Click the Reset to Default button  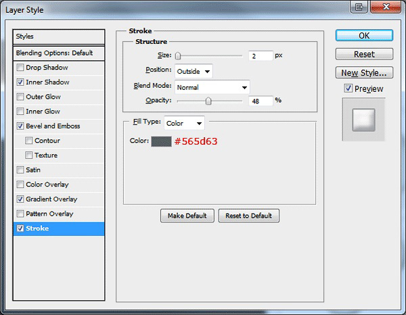pos(248,216)
